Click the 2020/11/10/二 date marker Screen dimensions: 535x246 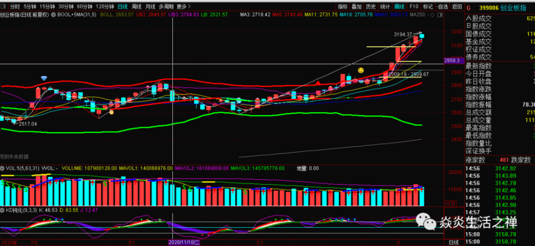[184, 242]
